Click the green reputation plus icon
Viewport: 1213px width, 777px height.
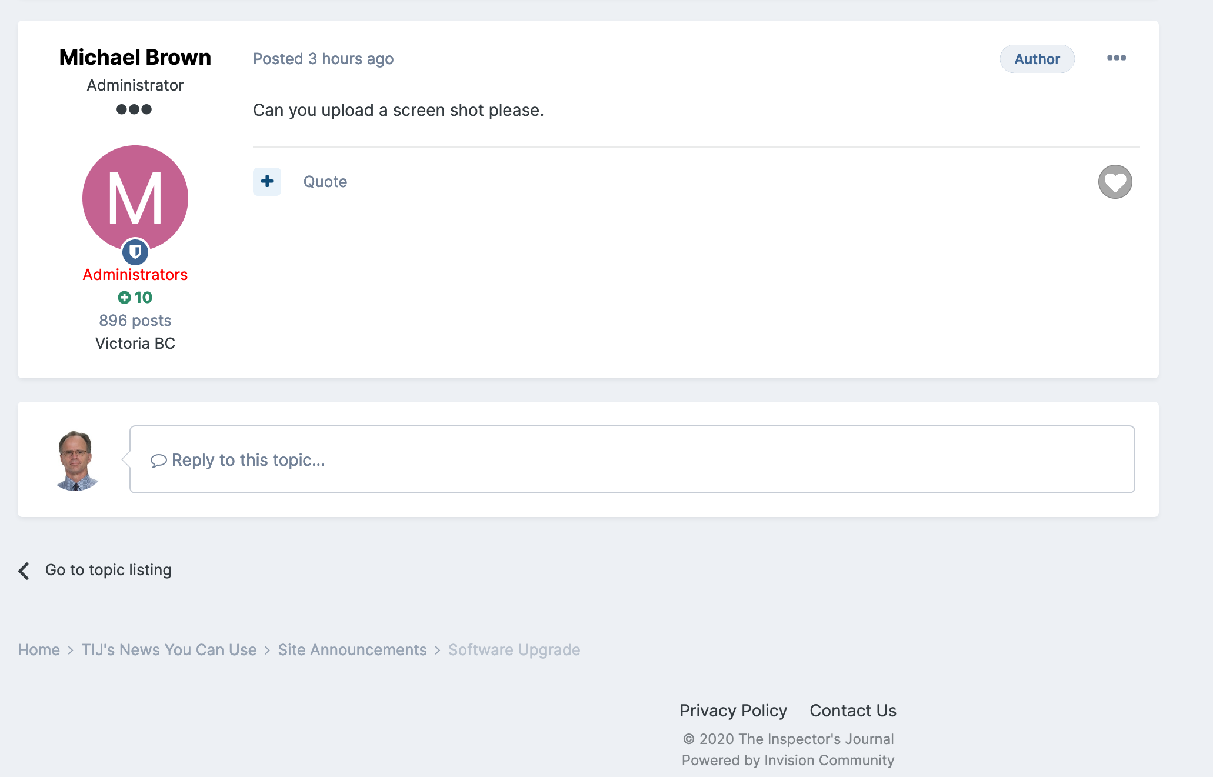tap(124, 298)
